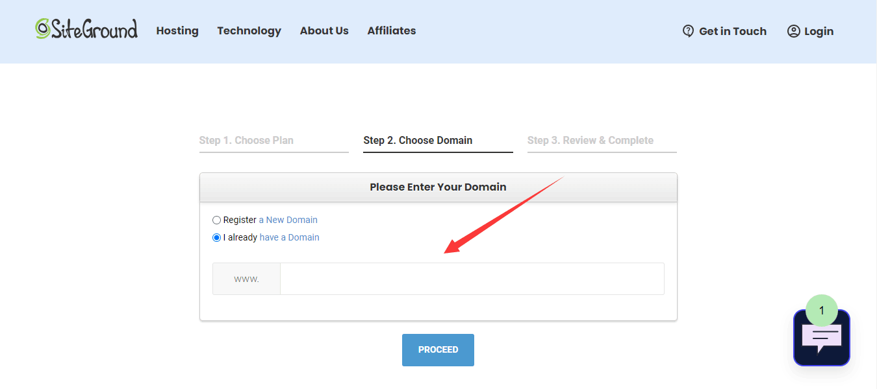Jump to Step 3. Review & Complete
Image resolution: width=877 pixels, height=389 pixels.
coord(590,141)
